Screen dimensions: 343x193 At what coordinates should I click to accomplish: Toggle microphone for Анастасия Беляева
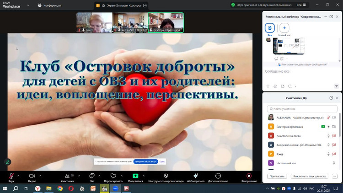(328, 135)
